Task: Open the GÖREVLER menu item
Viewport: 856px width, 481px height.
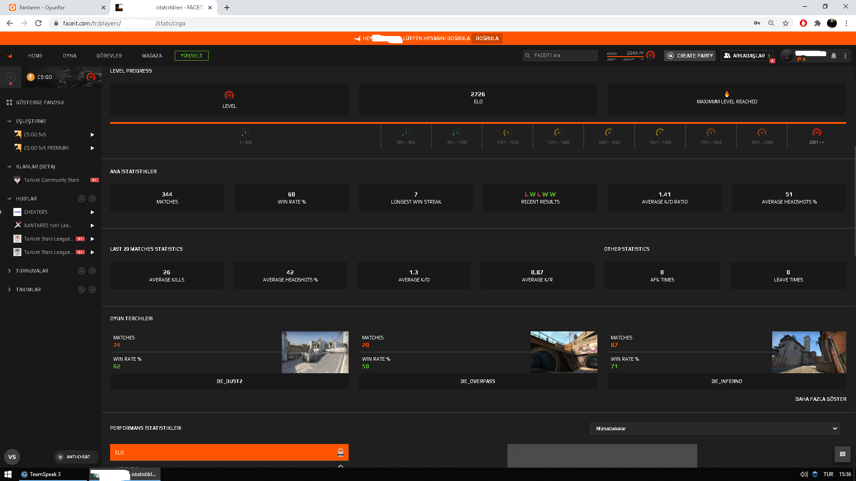Action: (109, 56)
